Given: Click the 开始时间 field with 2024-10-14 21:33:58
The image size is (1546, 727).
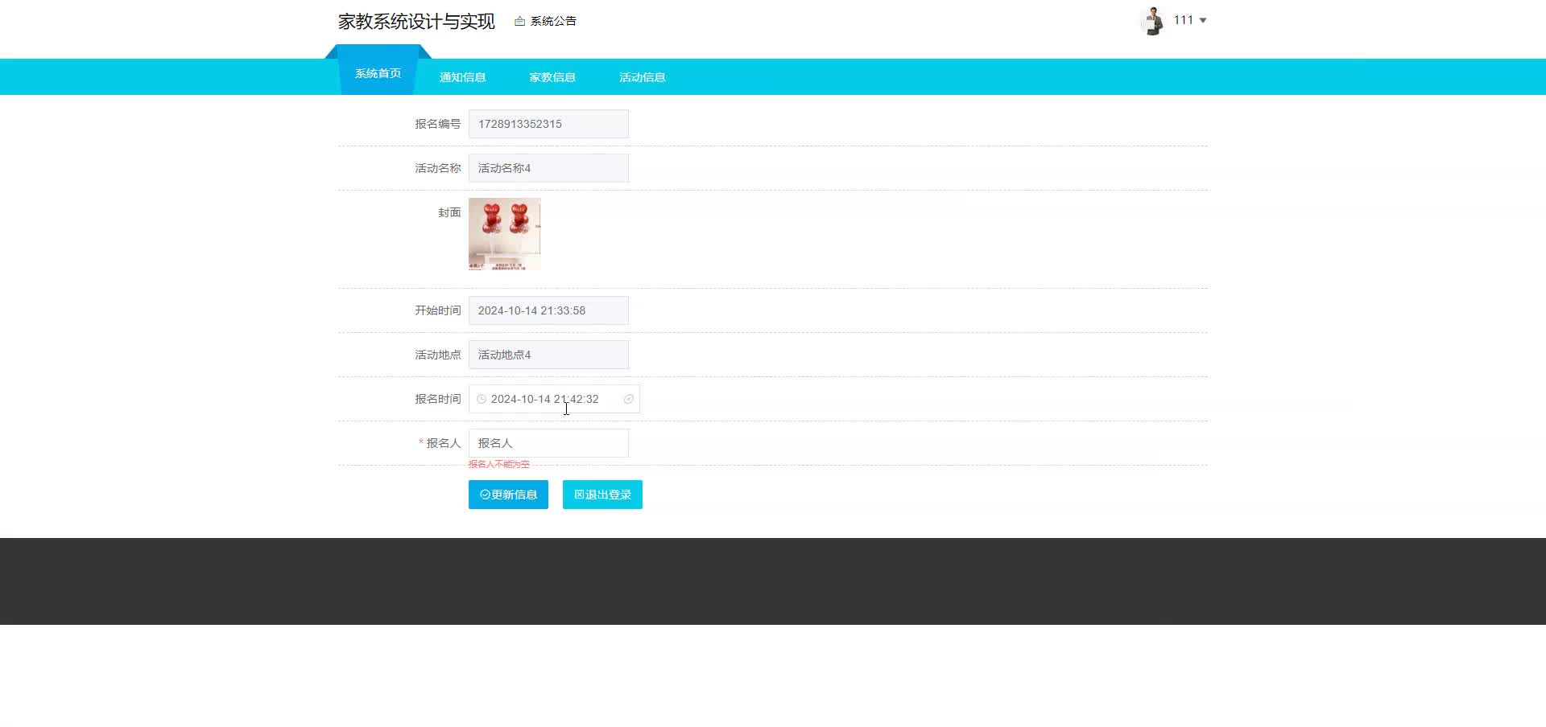Looking at the screenshot, I should click(548, 310).
